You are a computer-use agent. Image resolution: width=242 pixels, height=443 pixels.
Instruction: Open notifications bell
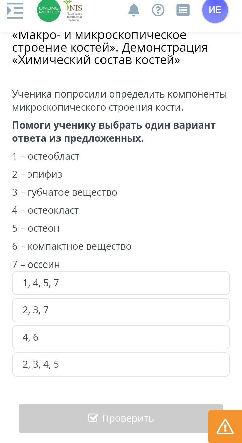coord(134,10)
